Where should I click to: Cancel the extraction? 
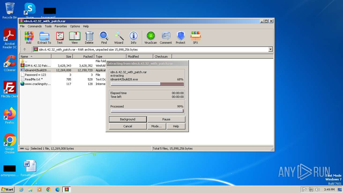tap(128, 126)
